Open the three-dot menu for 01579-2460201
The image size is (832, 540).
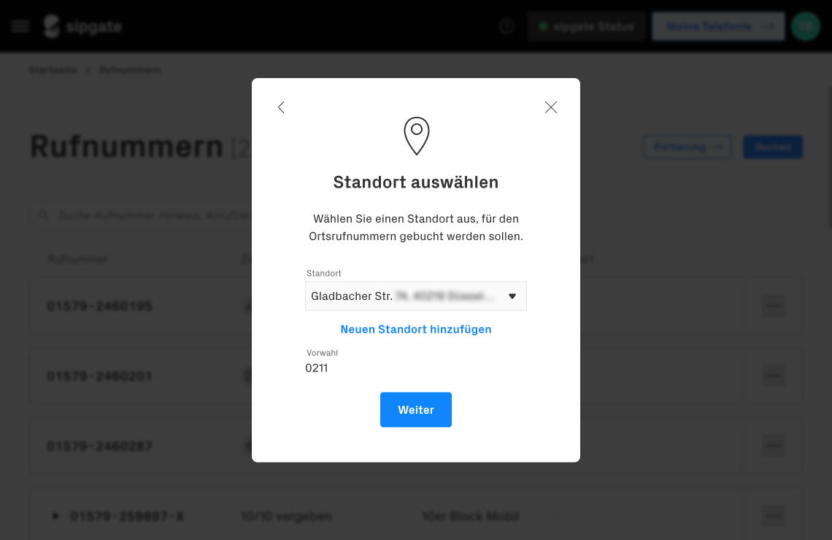774,376
